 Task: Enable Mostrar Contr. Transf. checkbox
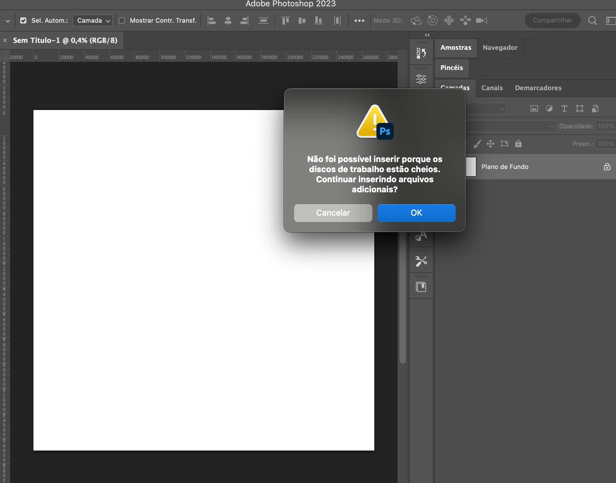coord(122,21)
